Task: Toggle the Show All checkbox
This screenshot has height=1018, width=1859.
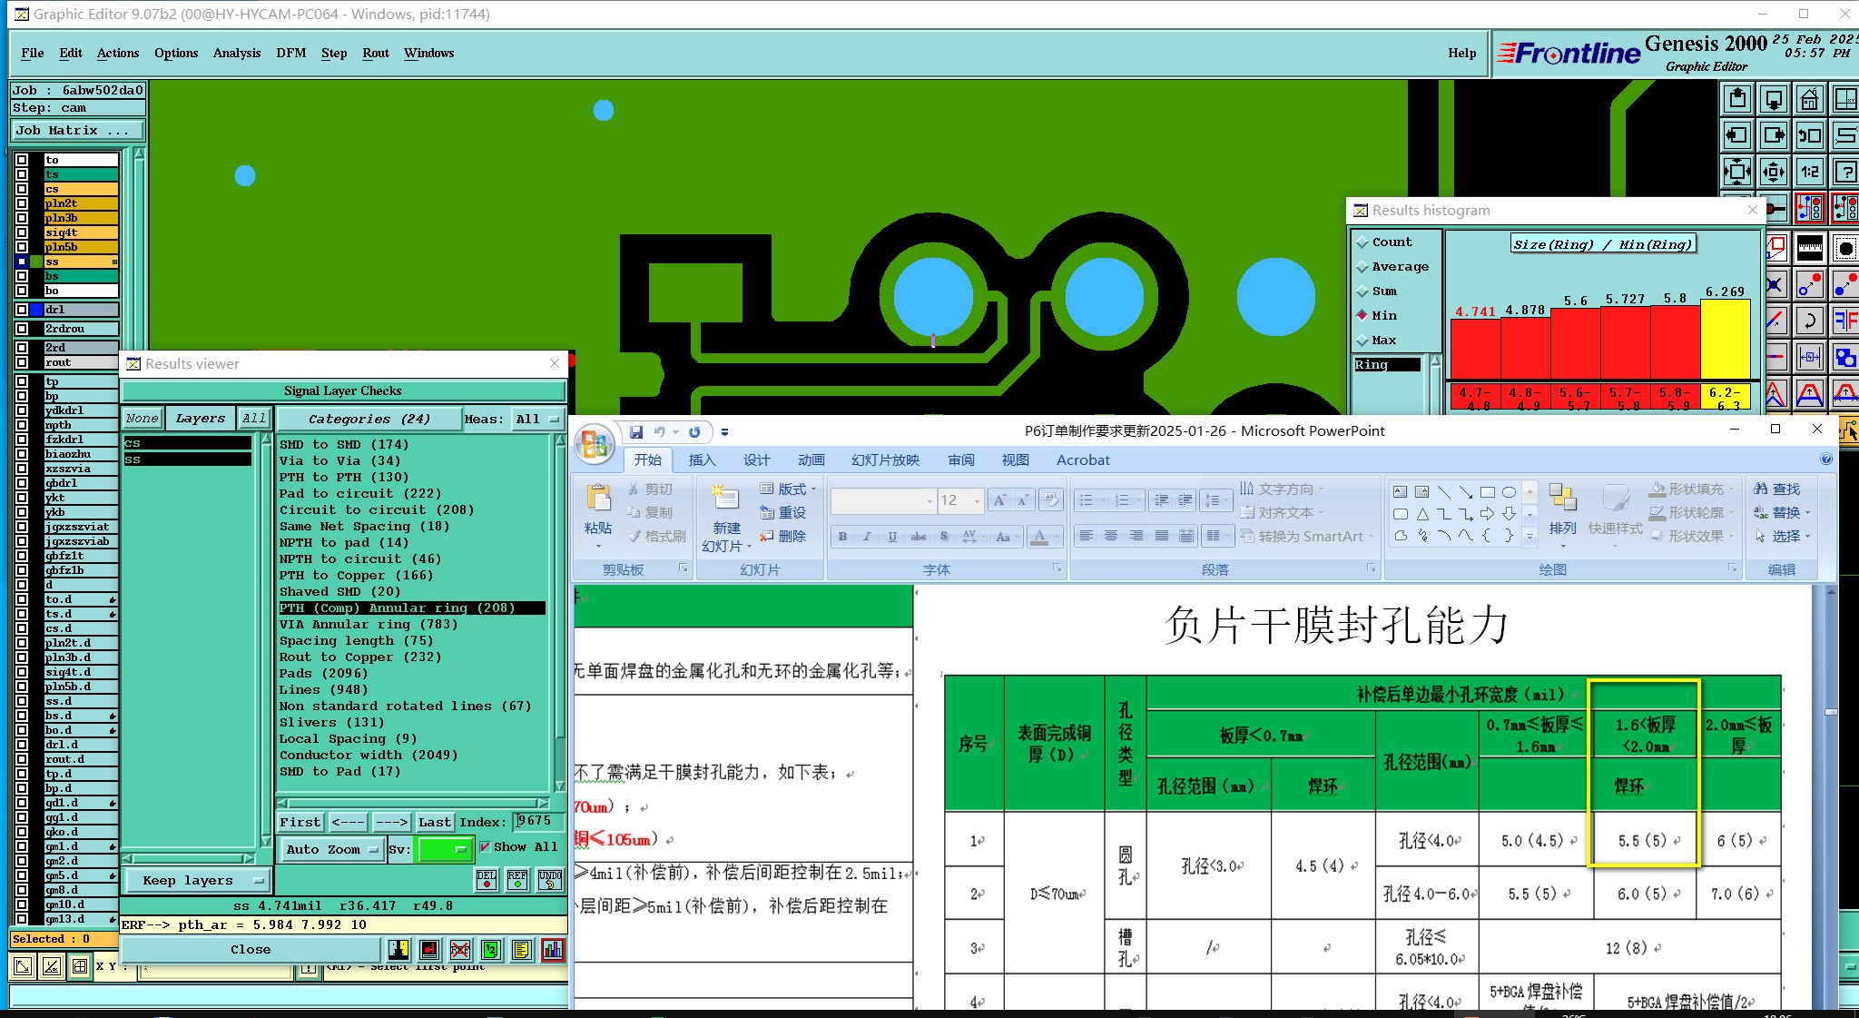Action: [x=486, y=846]
